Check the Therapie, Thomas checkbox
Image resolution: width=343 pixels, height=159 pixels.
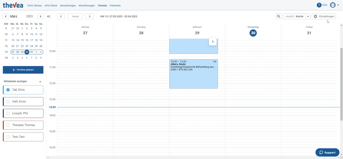8,125
